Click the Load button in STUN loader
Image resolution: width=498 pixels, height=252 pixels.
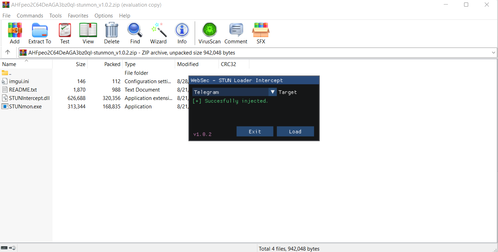tap(295, 131)
